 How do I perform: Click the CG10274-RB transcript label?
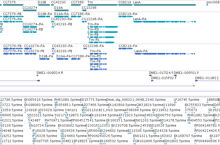[x=33, y=29]
